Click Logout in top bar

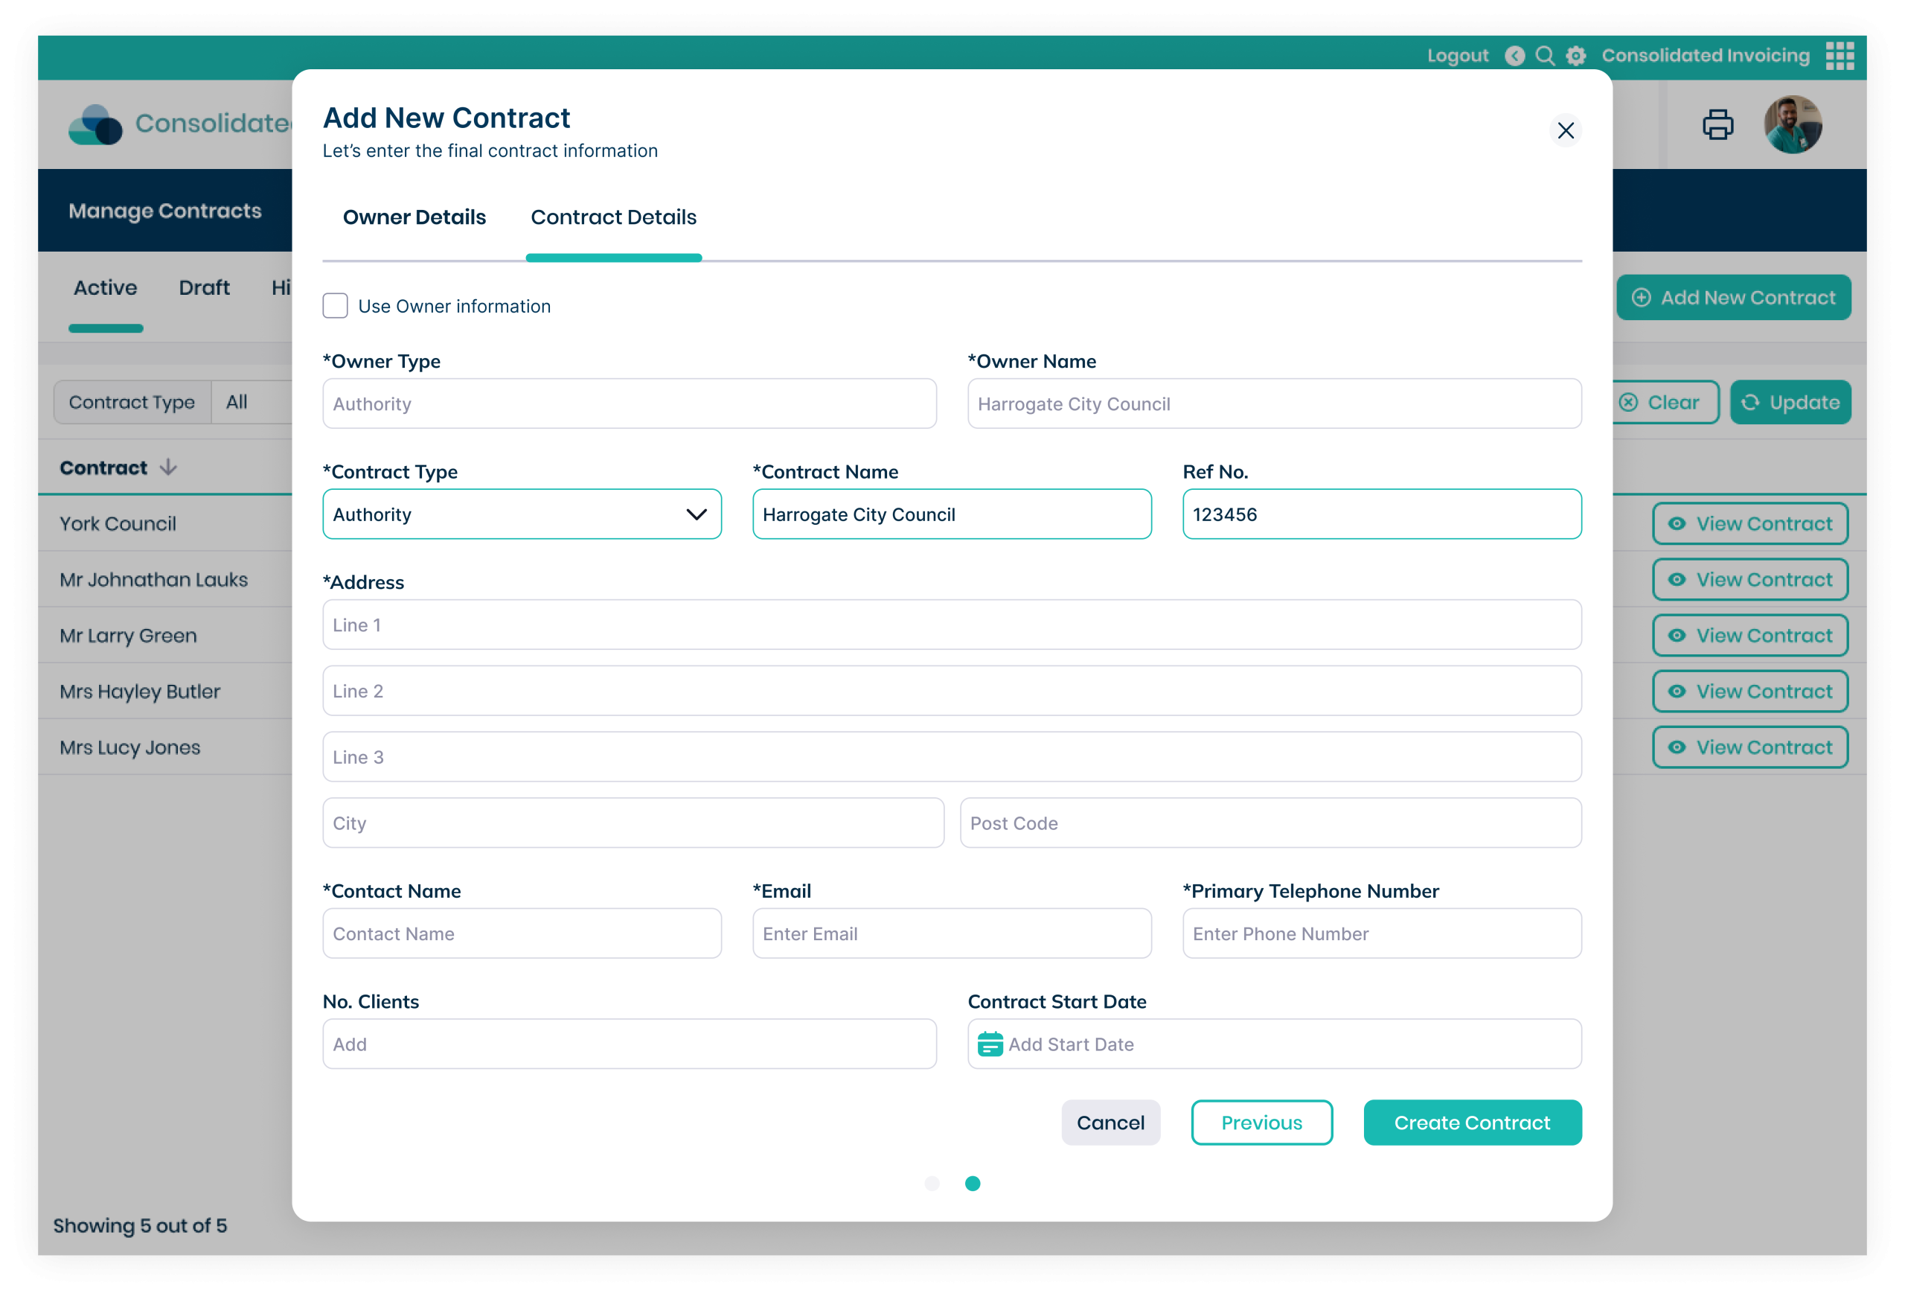[1458, 56]
